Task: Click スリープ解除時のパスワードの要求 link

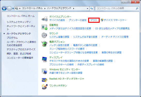Action: pos(67,49)
